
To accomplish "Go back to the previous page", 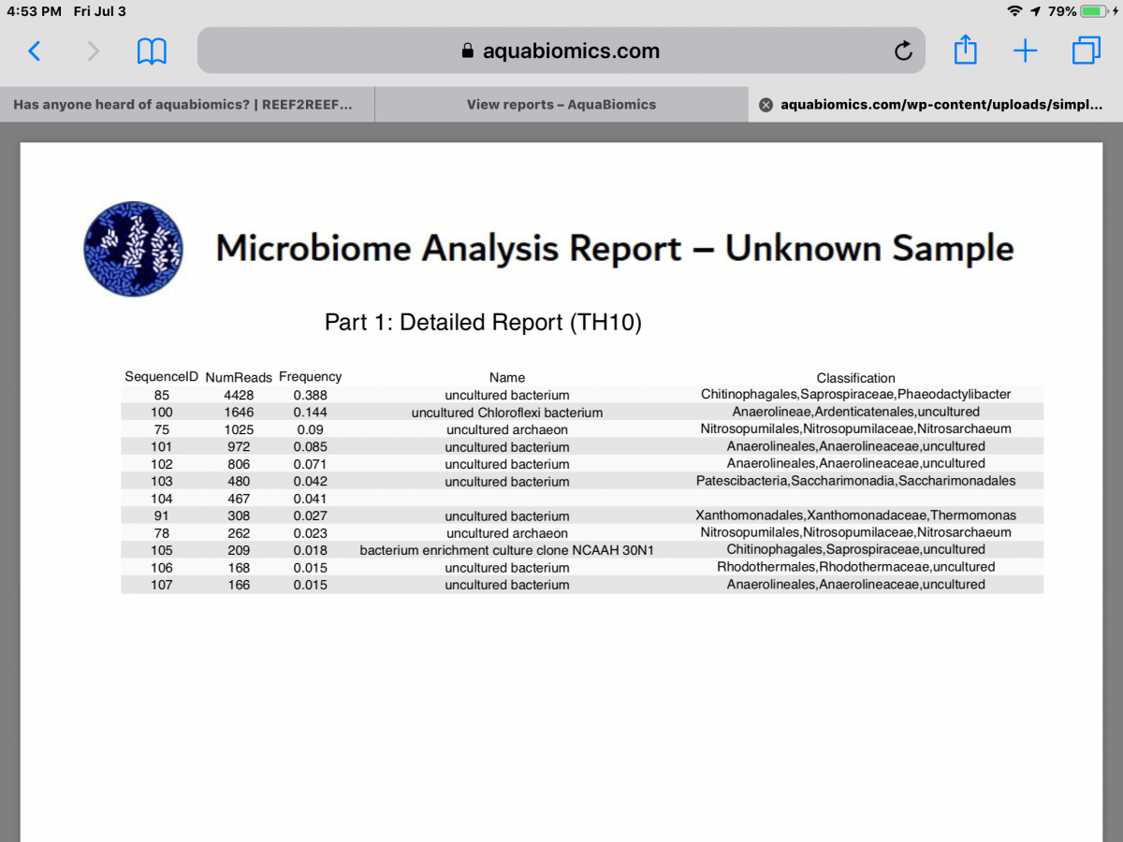I will pos(35,51).
